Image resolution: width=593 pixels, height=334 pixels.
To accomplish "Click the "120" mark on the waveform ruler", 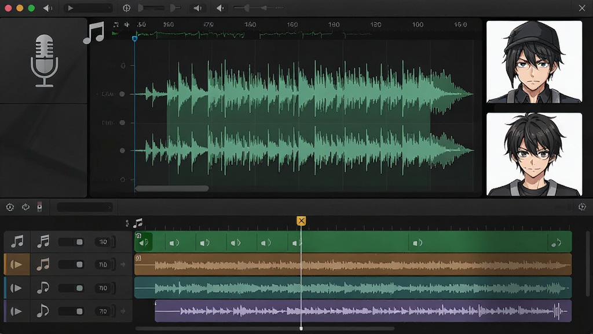I will click(x=375, y=24).
